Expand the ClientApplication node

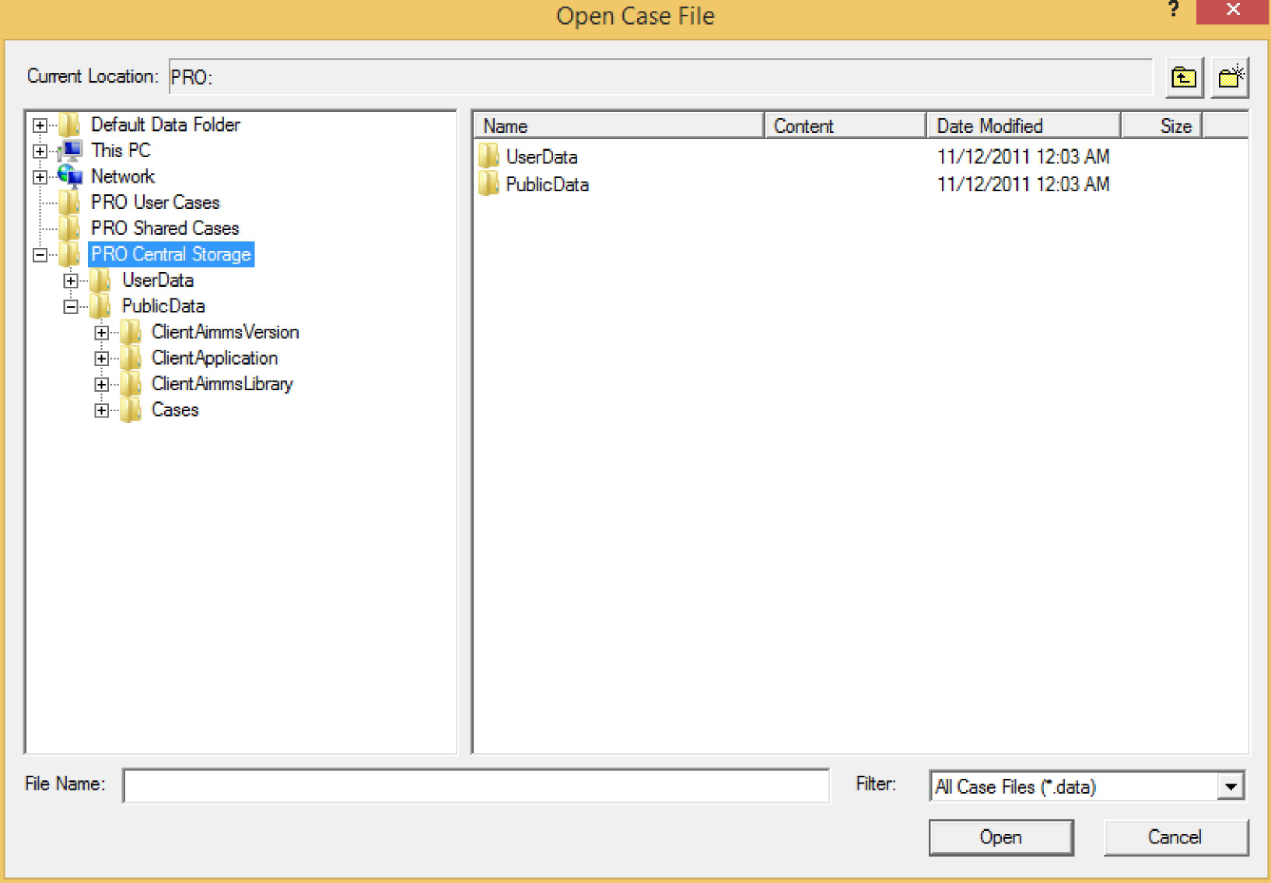[102, 358]
